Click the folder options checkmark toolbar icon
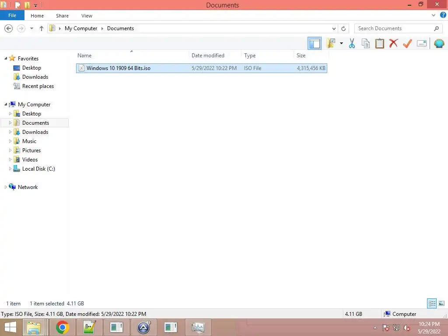The width and height of the screenshot is (448, 336). tap(331, 43)
